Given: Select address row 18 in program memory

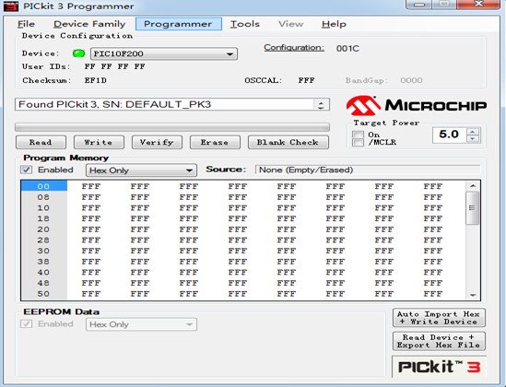Looking at the screenshot, I should tap(43, 218).
